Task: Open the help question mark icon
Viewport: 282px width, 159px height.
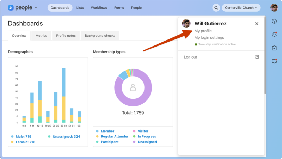Action: point(274,22)
